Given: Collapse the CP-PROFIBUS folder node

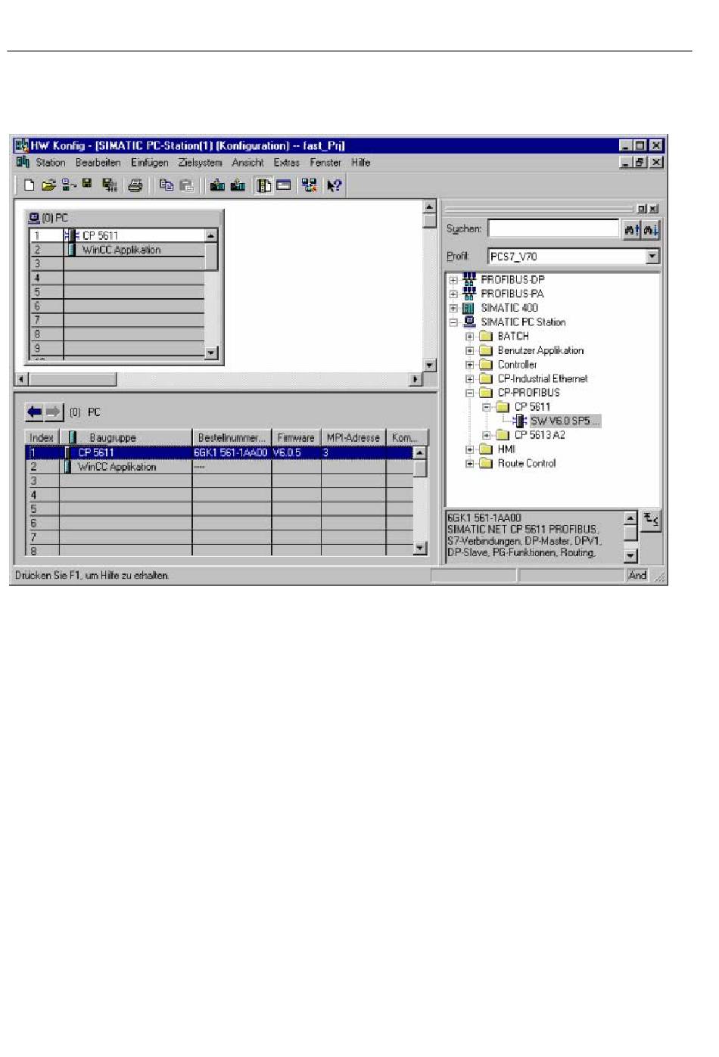Looking at the screenshot, I should [469, 393].
